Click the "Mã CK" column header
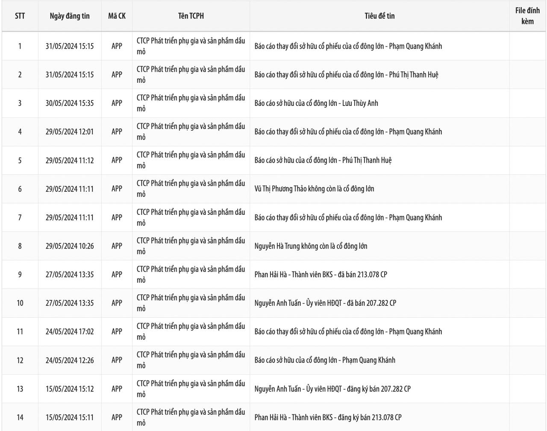The image size is (547, 431). pyautogui.click(x=117, y=16)
